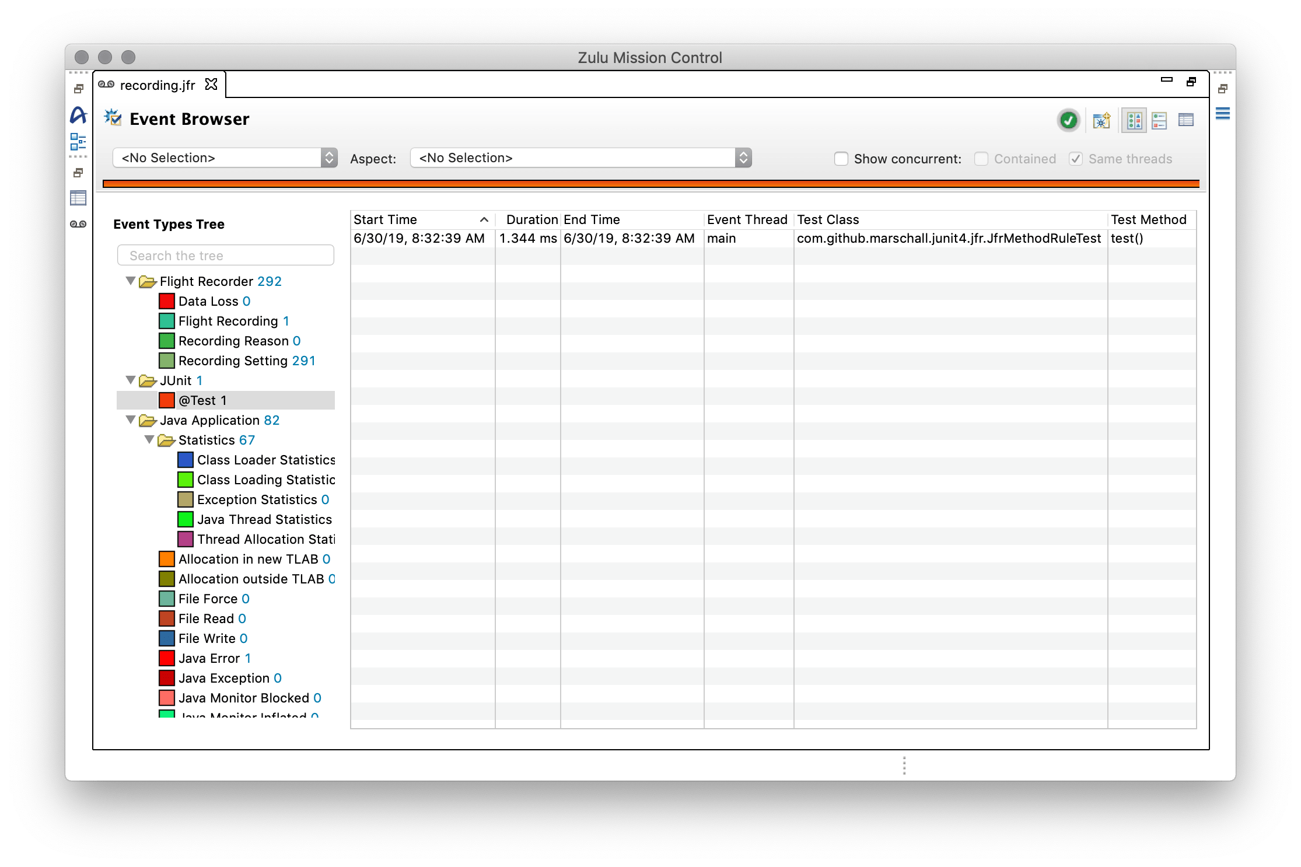1301x867 pixels.
Task: Toggle the Contained checkbox
Action: tap(981, 158)
